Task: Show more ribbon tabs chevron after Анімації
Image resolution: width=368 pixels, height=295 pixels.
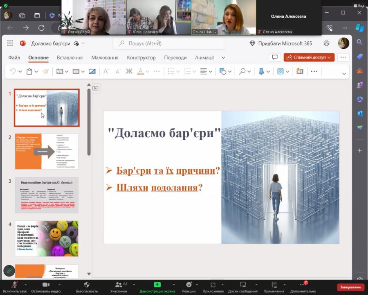Action: pyautogui.click(x=223, y=58)
